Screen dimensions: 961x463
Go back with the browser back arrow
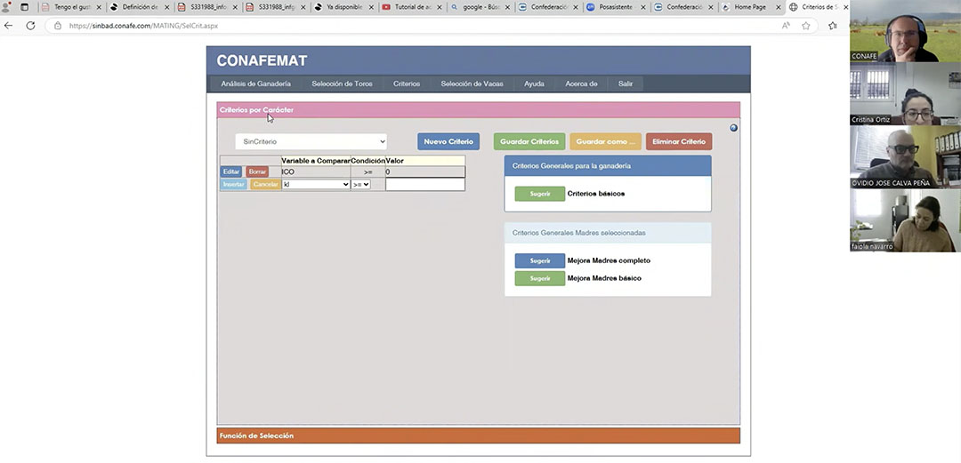[x=9, y=26]
